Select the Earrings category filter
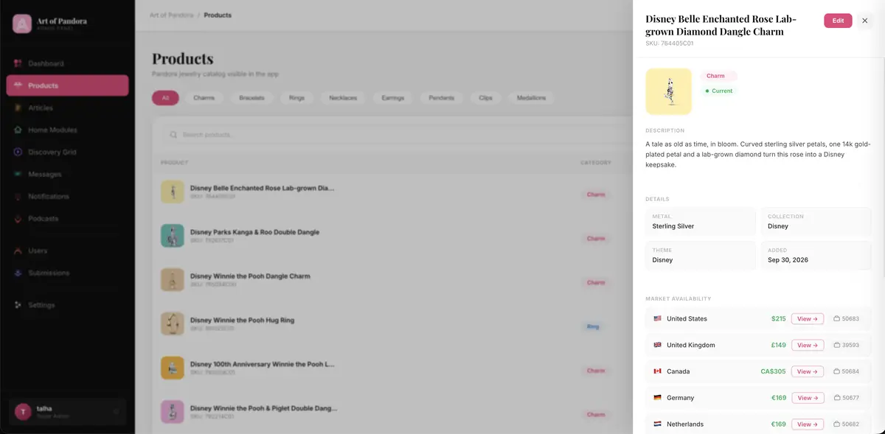This screenshot has width=885, height=434. (393, 98)
